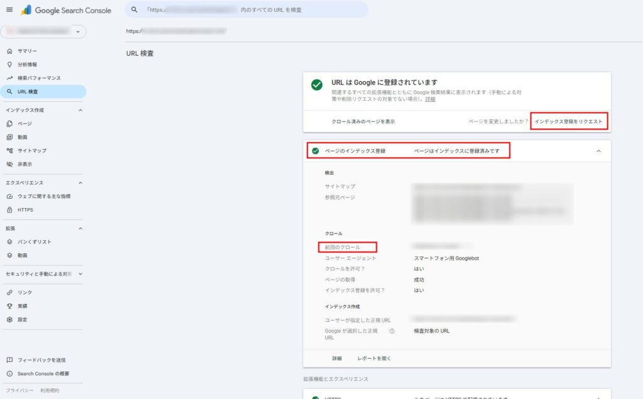Open 利用規約 link in footer
This screenshot has height=399, width=643.
coord(50,390)
